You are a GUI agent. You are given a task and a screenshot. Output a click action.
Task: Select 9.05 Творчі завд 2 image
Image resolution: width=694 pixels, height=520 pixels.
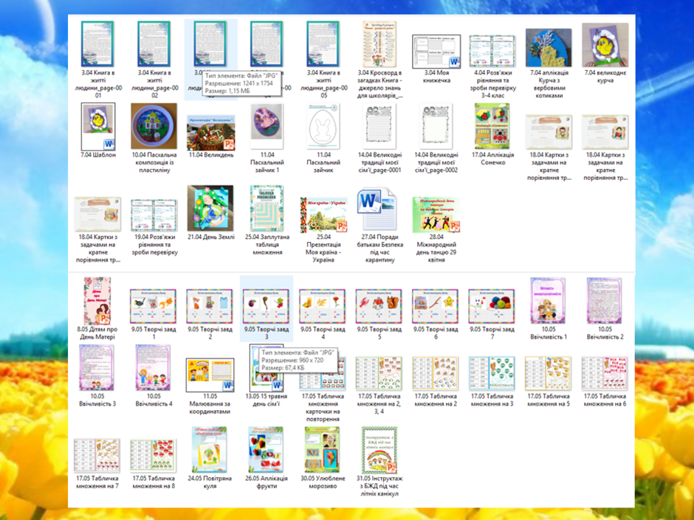pyautogui.click(x=210, y=306)
